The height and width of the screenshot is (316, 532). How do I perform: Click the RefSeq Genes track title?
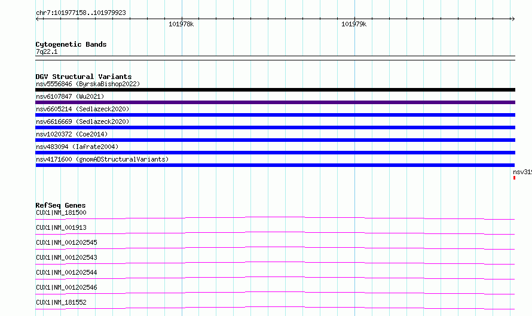(60, 205)
